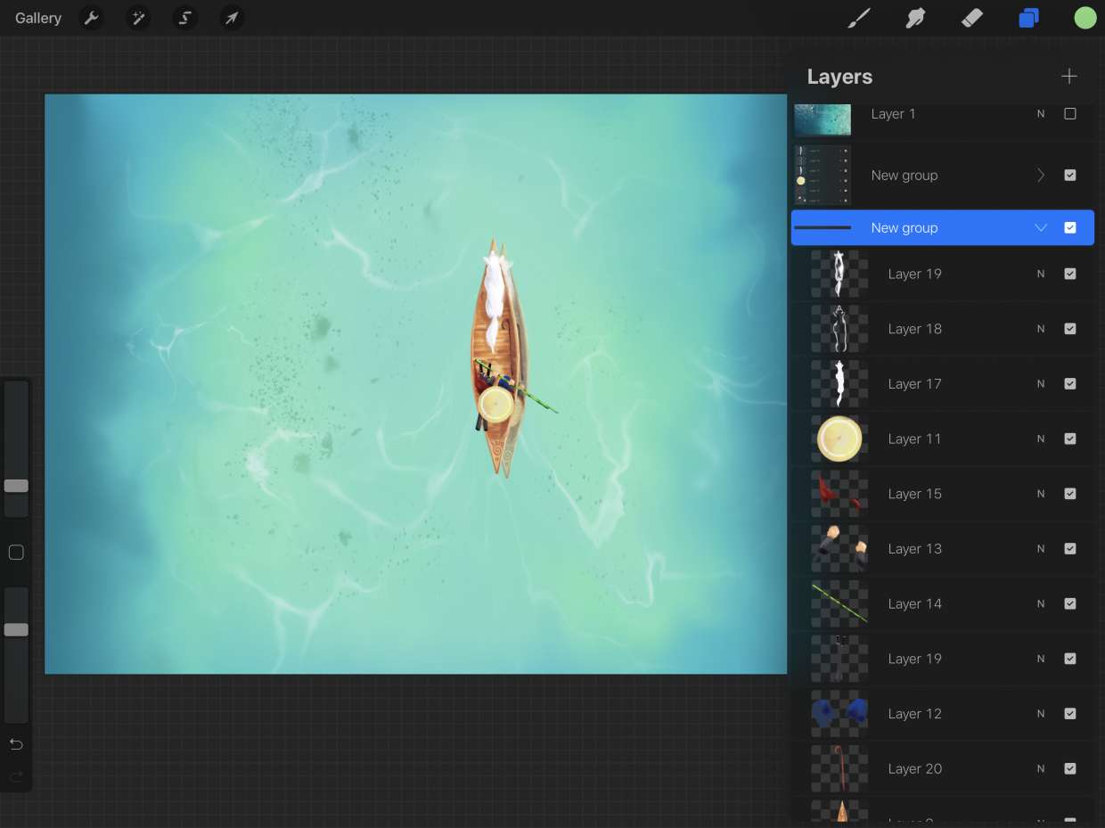This screenshot has width=1105, height=828.
Task: Select the Eraser tool
Action: [971, 18]
